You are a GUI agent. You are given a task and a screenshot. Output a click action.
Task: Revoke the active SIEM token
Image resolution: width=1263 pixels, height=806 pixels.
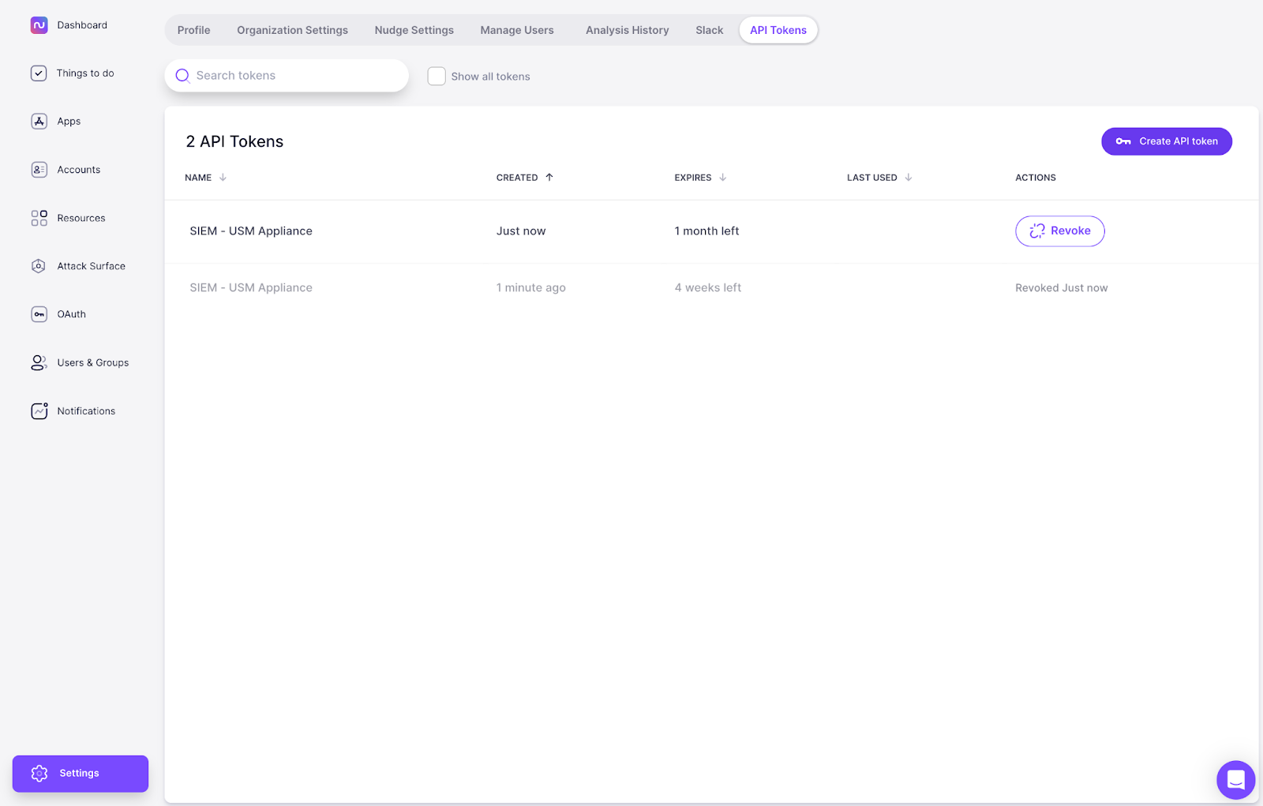coord(1059,231)
